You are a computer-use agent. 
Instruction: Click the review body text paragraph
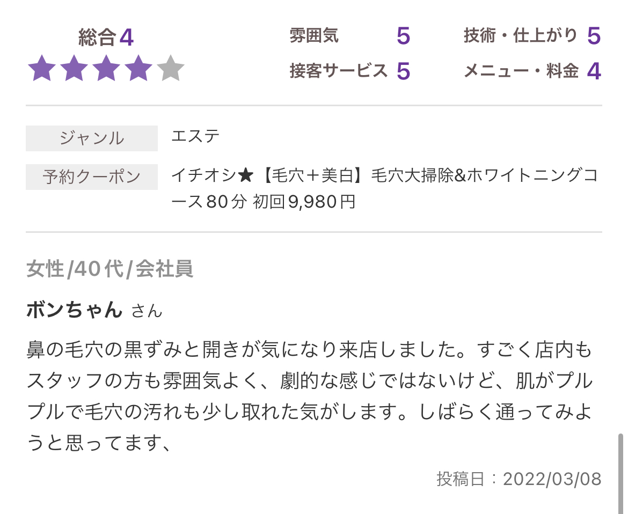click(309, 396)
